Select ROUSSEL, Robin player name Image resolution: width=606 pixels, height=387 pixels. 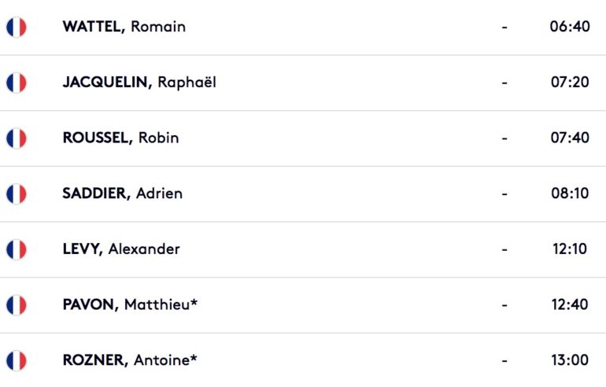120,138
